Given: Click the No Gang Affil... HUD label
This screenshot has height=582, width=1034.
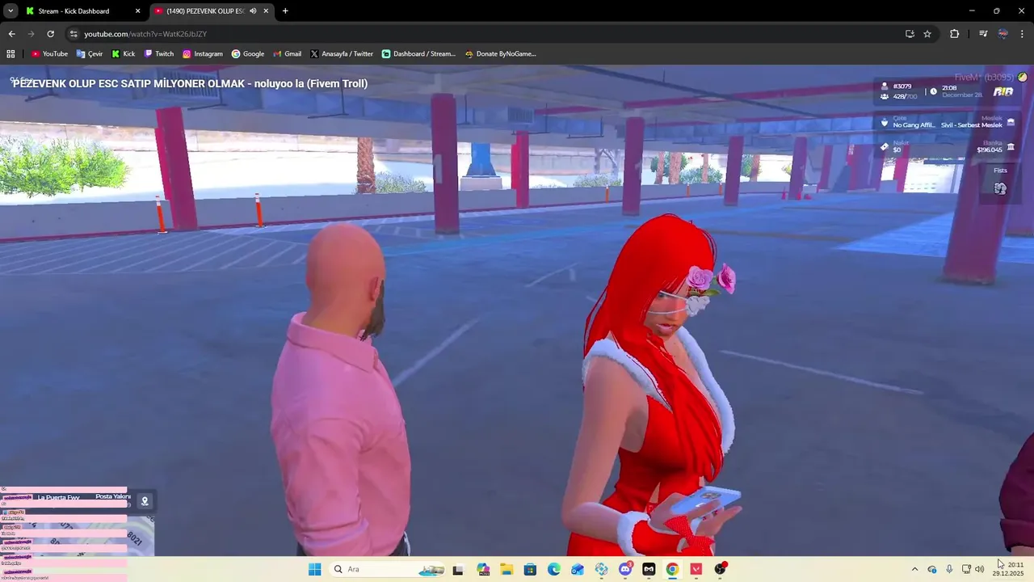Looking at the screenshot, I should click(x=914, y=125).
